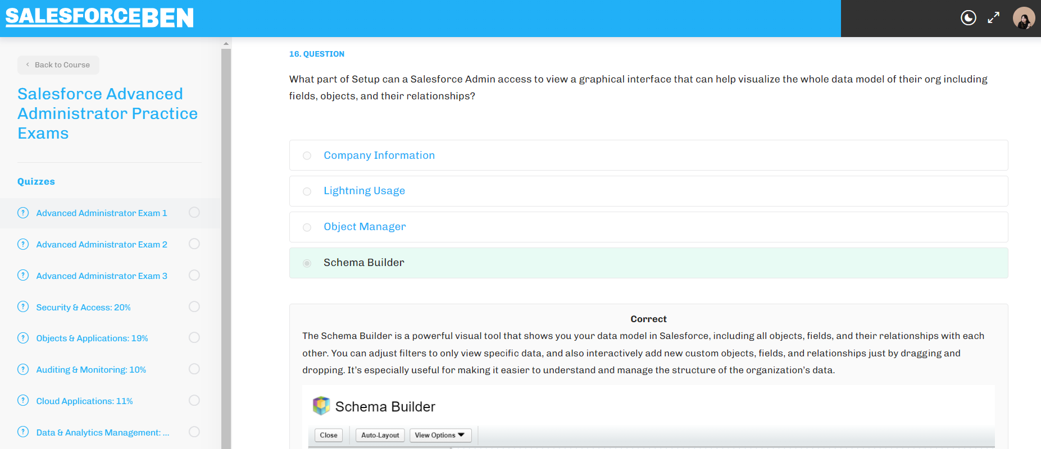Choose the Lightning Usage answer text
The width and height of the screenshot is (1041, 449).
pyautogui.click(x=364, y=191)
